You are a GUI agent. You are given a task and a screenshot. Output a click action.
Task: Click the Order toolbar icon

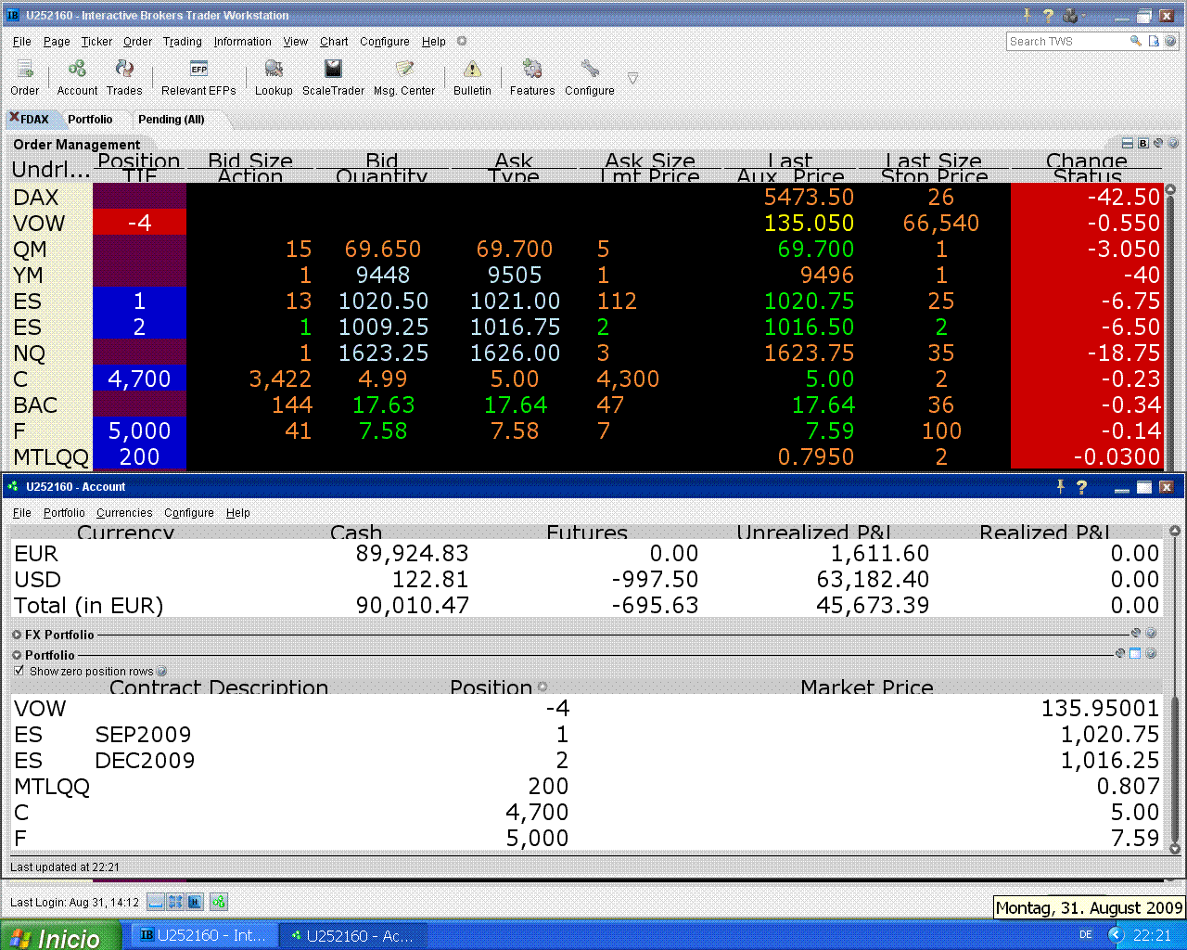coord(25,71)
